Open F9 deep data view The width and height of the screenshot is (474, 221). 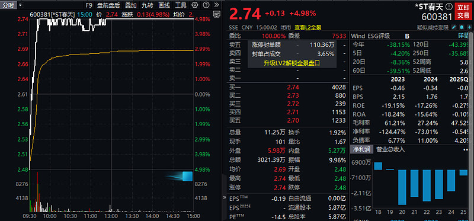[x=88, y=5]
